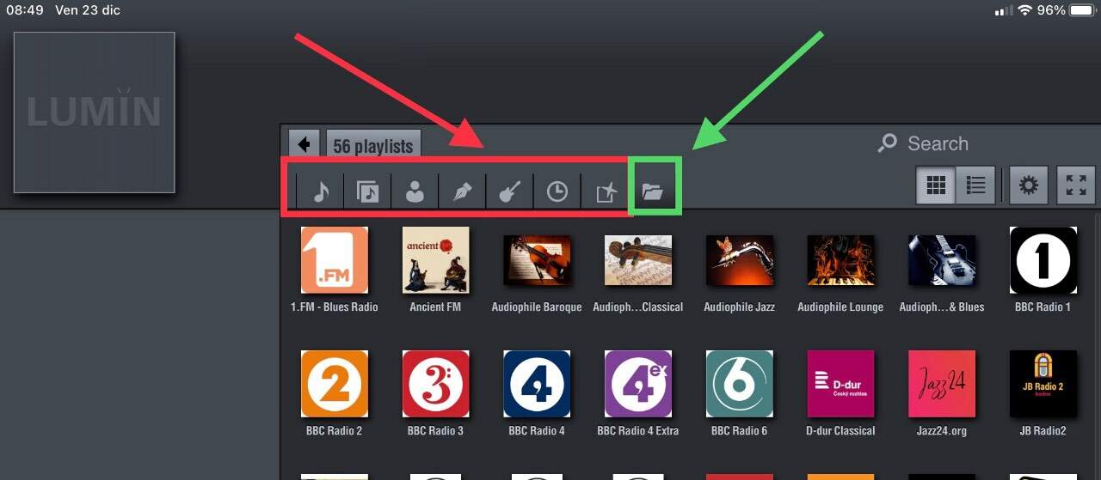Click the 'JB Radio2' label
This screenshot has height=480, width=1101.
click(x=1043, y=431)
